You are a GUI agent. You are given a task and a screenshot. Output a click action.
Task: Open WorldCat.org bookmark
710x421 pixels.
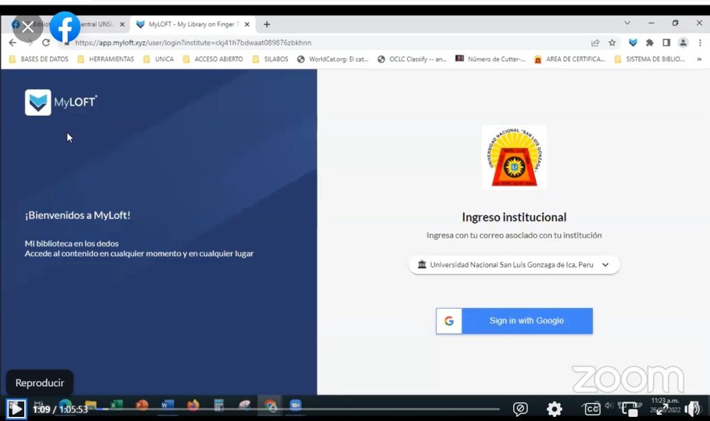[x=333, y=60]
